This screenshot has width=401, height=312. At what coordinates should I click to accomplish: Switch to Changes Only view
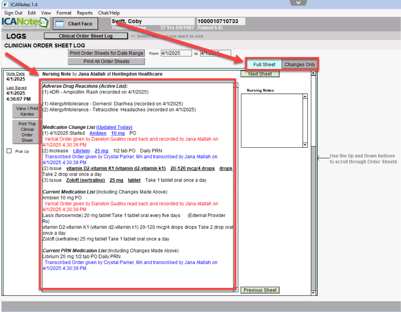(300, 65)
